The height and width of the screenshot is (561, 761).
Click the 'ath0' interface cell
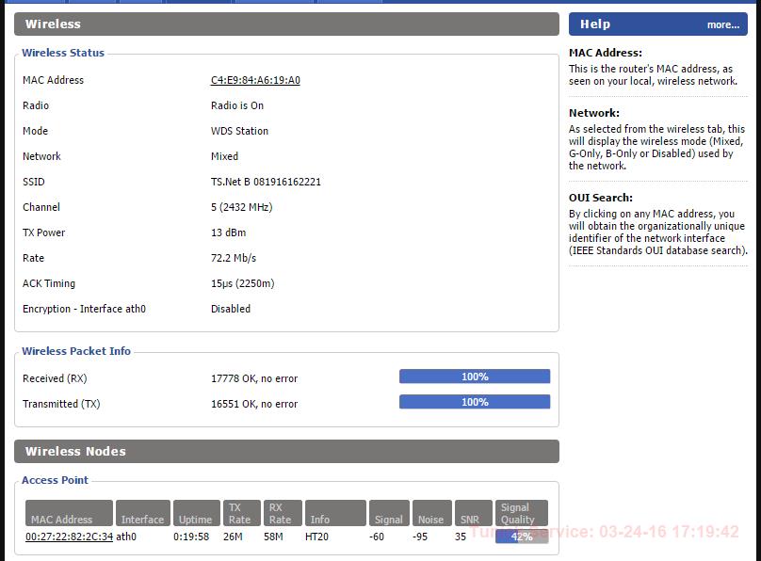[126, 537]
